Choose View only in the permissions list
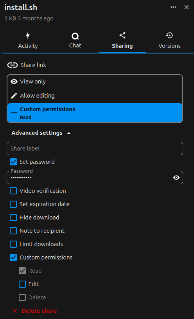This screenshot has width=194, height=319. (x=95, y=82)
